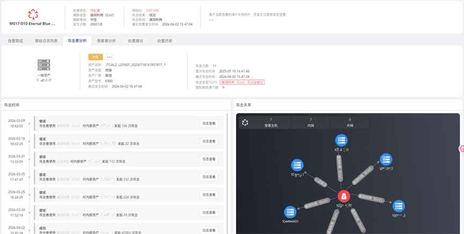Click the victim host node ending in .2
Screen dimensions: 464x234
coord(399,206)
